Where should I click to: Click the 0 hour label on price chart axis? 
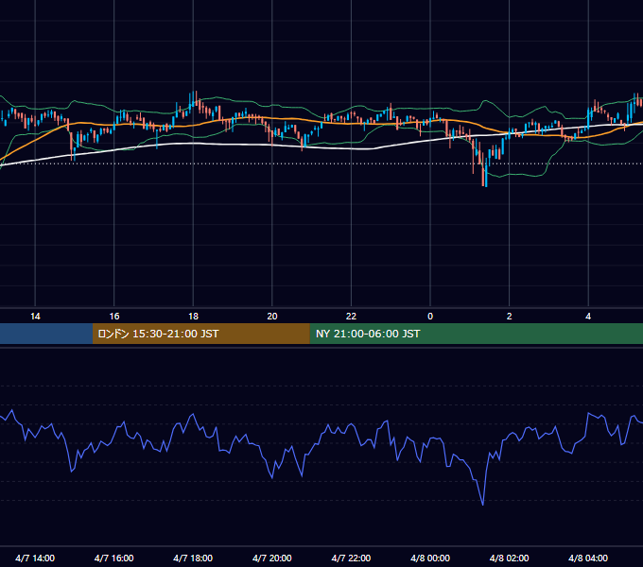point(430,317)
